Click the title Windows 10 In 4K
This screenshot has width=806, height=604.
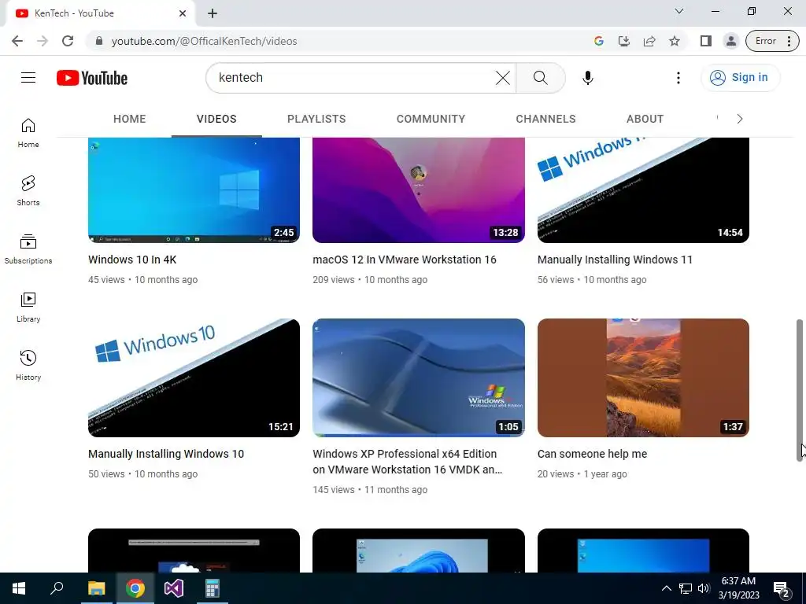(x=132, y=260)
